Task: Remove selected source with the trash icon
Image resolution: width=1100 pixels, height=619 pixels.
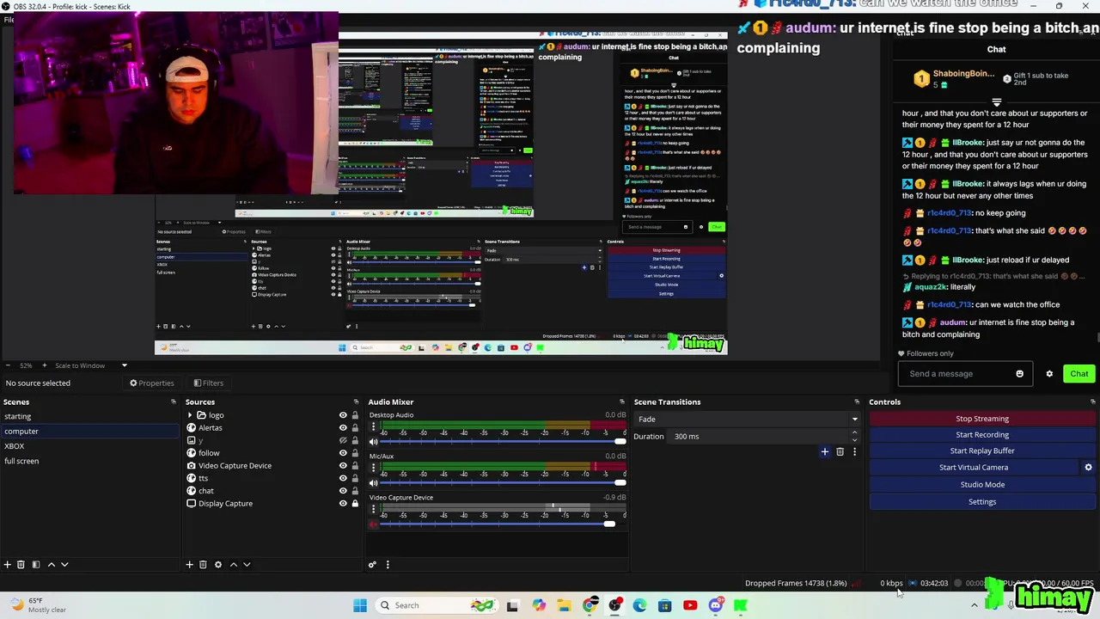Action: [x=203, y=565]
